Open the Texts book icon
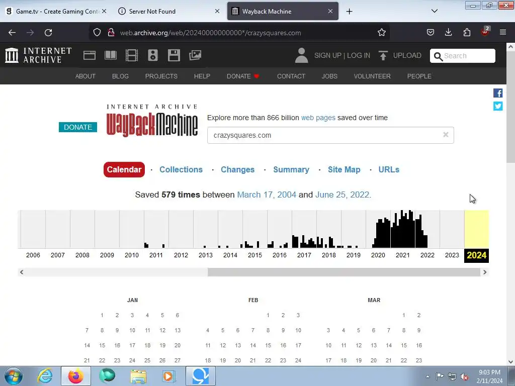The image size is (515, 386). (110, 55)
